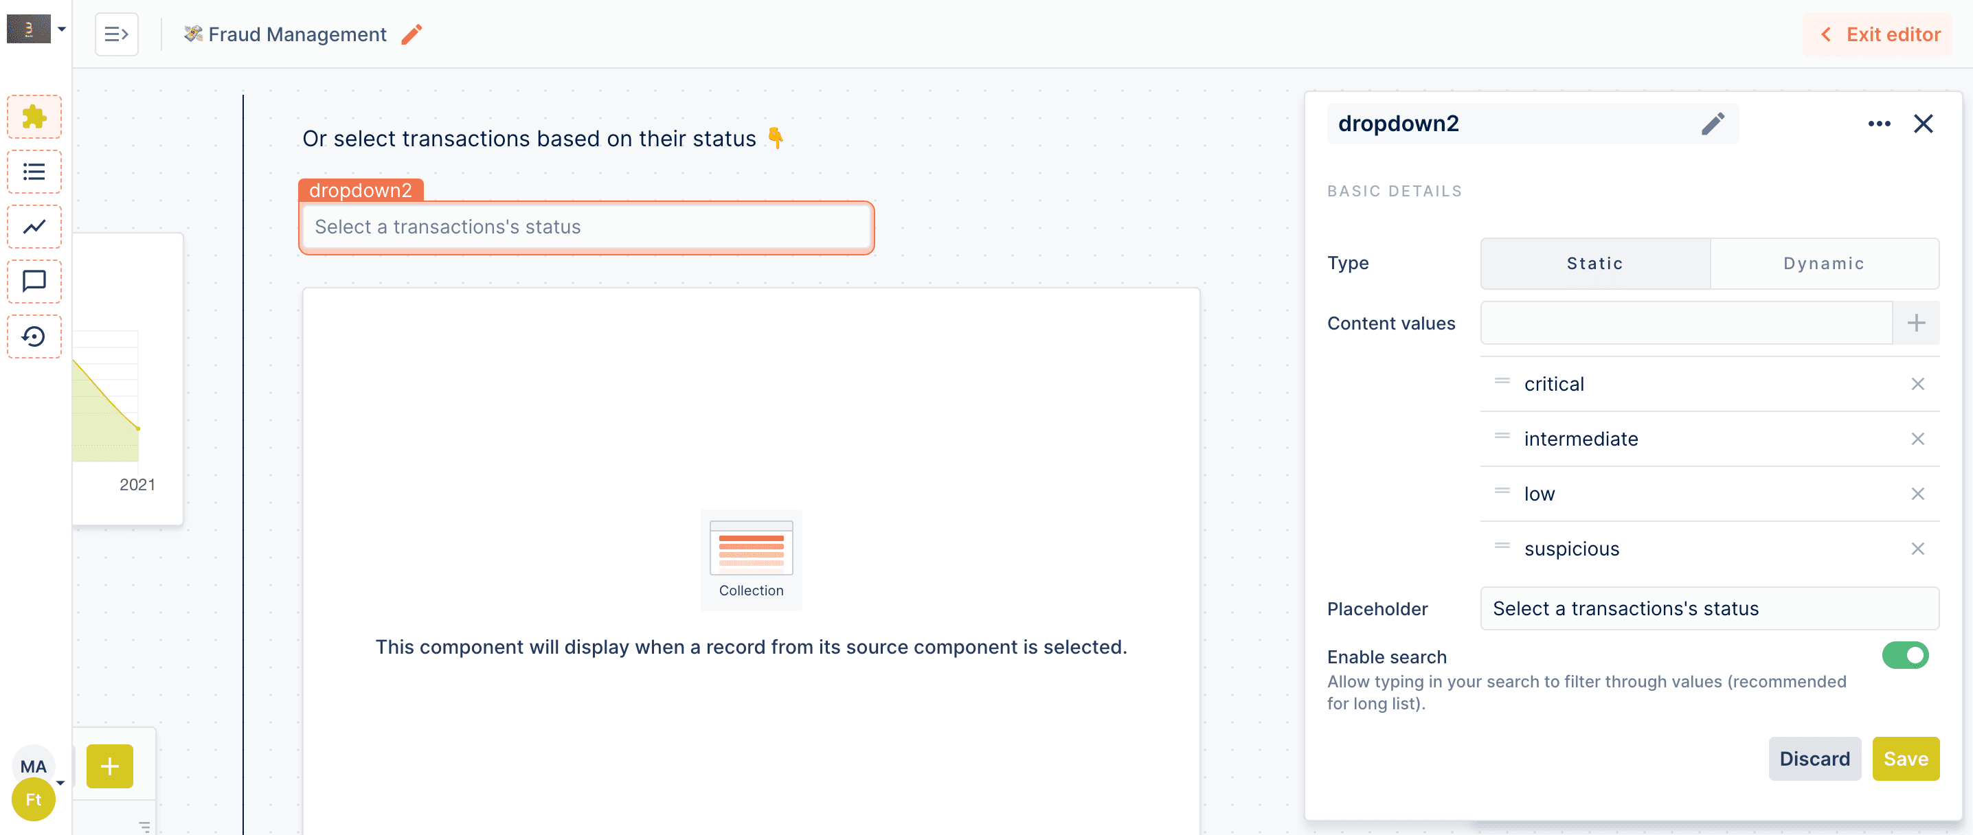The height and width of the screenshot is (835, 1973).
Task: Switch Type to Dynamic
Action: click(1823, 263)
